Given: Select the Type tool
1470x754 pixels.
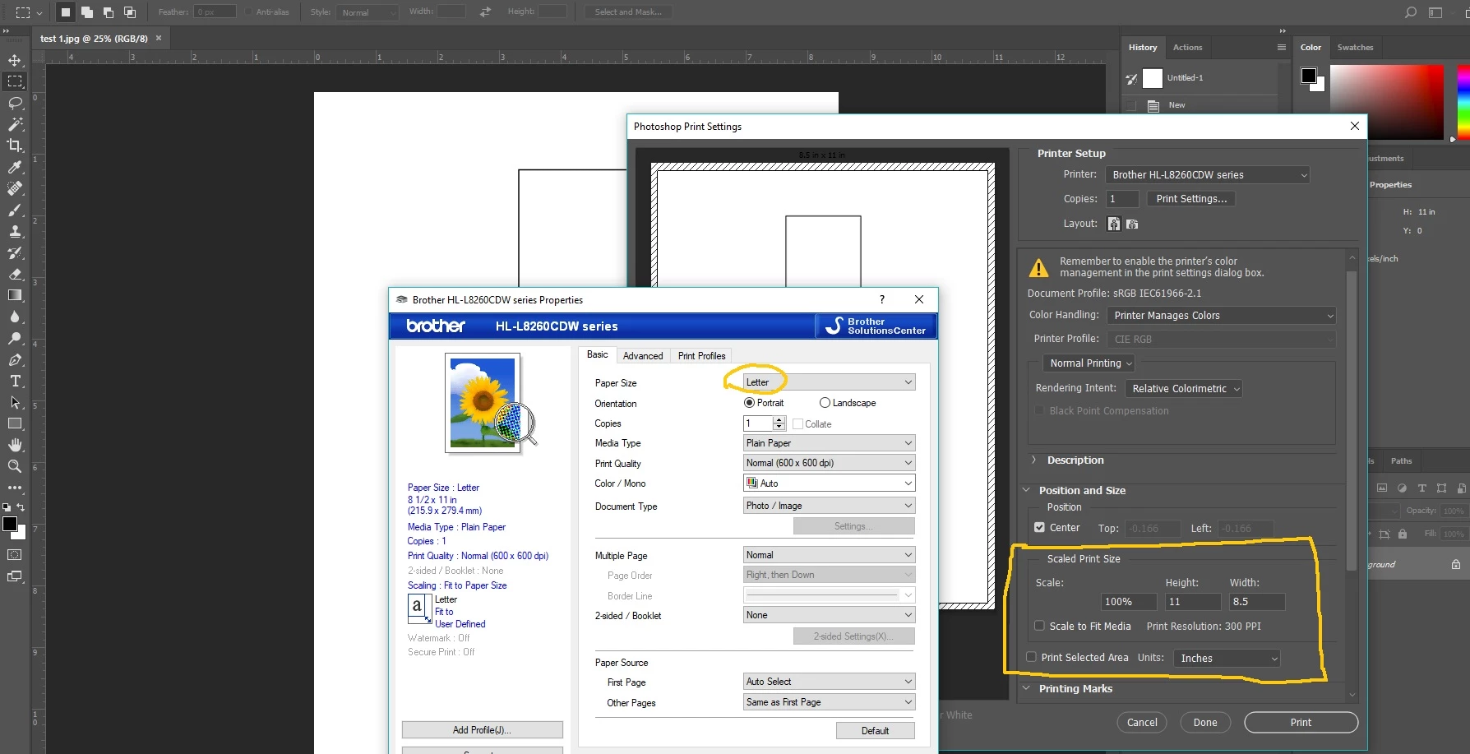Looking at the screenshot, I should coord(15,381).
